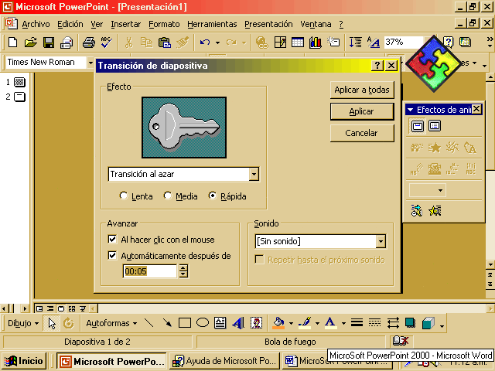Click the Paste clipboard icon
This screenshot has height=371, width=495.
165,43
